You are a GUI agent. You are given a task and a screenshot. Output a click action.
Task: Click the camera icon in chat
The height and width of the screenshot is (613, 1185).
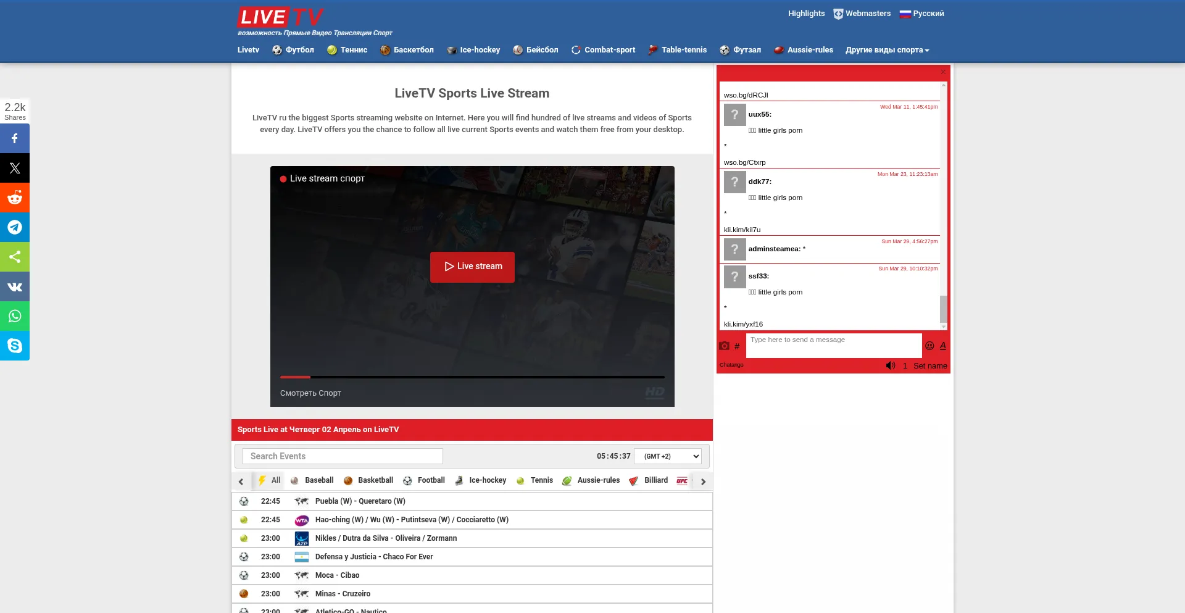pos(725,346)
